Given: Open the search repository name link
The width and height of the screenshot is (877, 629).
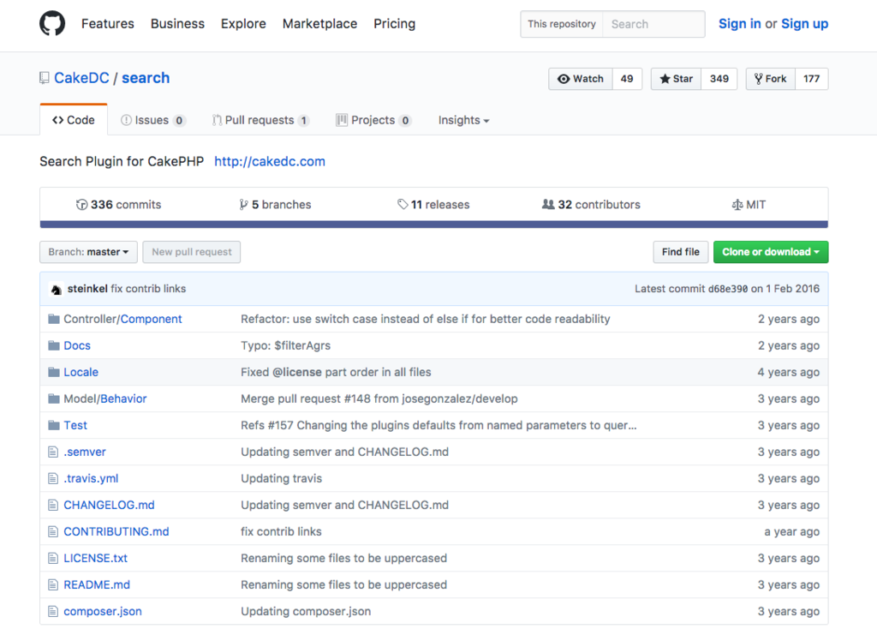Looking at the screenshot, I should pyautogui.click(x=146, y=78).
